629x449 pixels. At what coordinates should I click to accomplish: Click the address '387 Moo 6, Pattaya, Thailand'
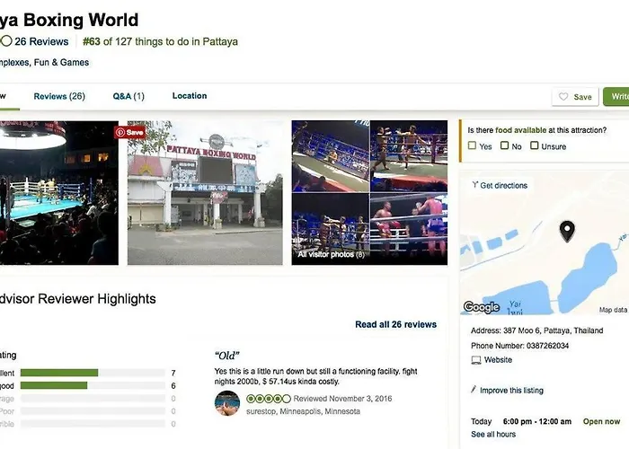click(554, 330)
